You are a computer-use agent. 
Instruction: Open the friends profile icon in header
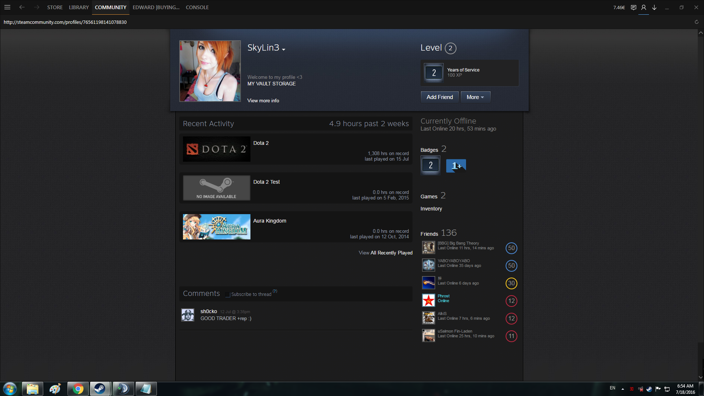tap(643, 7)
